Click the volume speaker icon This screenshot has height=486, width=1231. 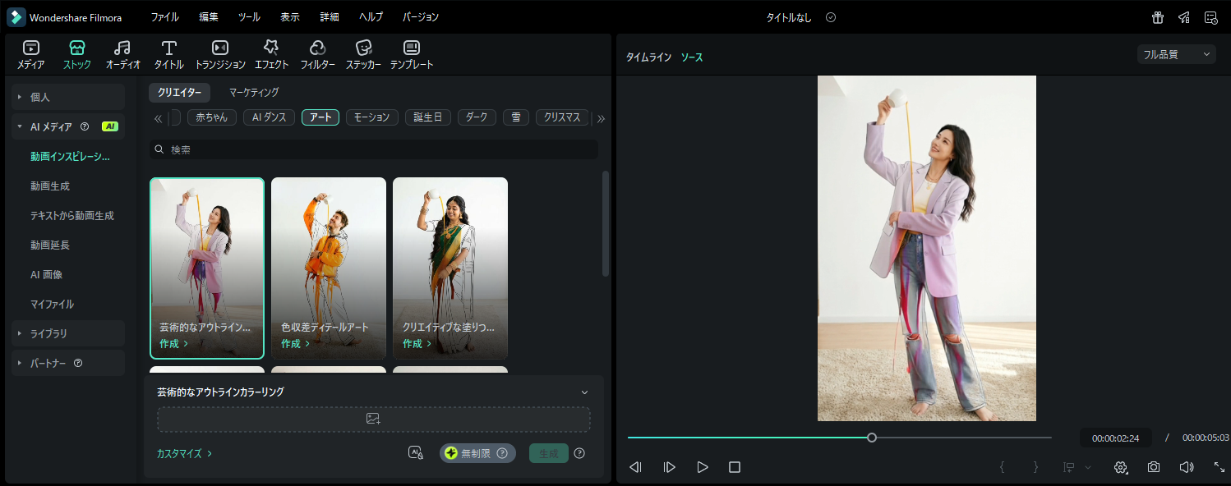[x=1186, y=467]
